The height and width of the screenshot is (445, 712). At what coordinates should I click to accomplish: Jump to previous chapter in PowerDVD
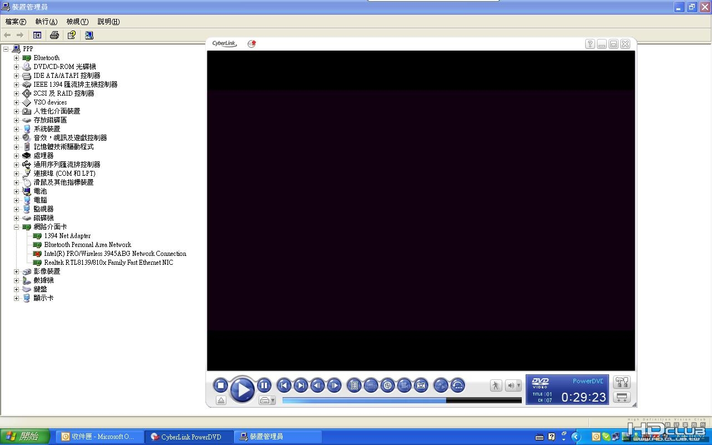(x=284, y=385)
